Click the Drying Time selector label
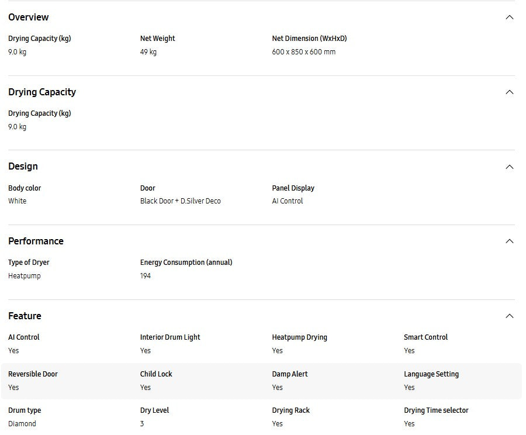 click(x=436, y=410)
